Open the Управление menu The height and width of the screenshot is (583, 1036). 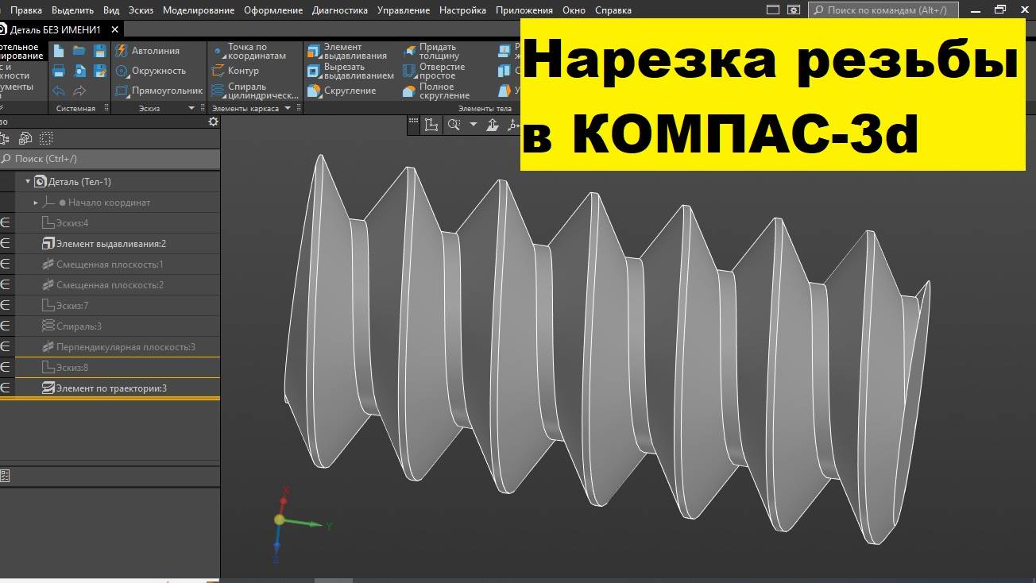[x=404, y=10]
